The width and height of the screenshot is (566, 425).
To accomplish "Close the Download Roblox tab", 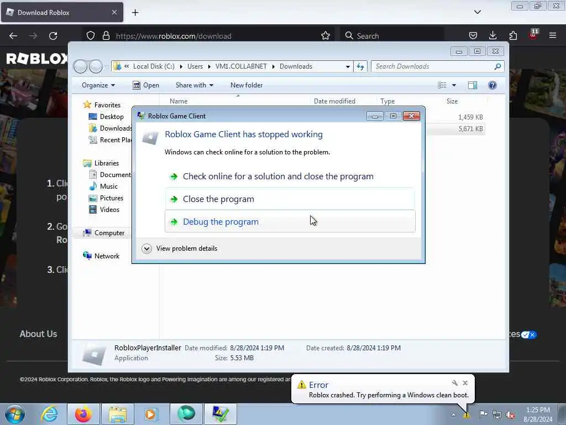I will pos(114,12).
